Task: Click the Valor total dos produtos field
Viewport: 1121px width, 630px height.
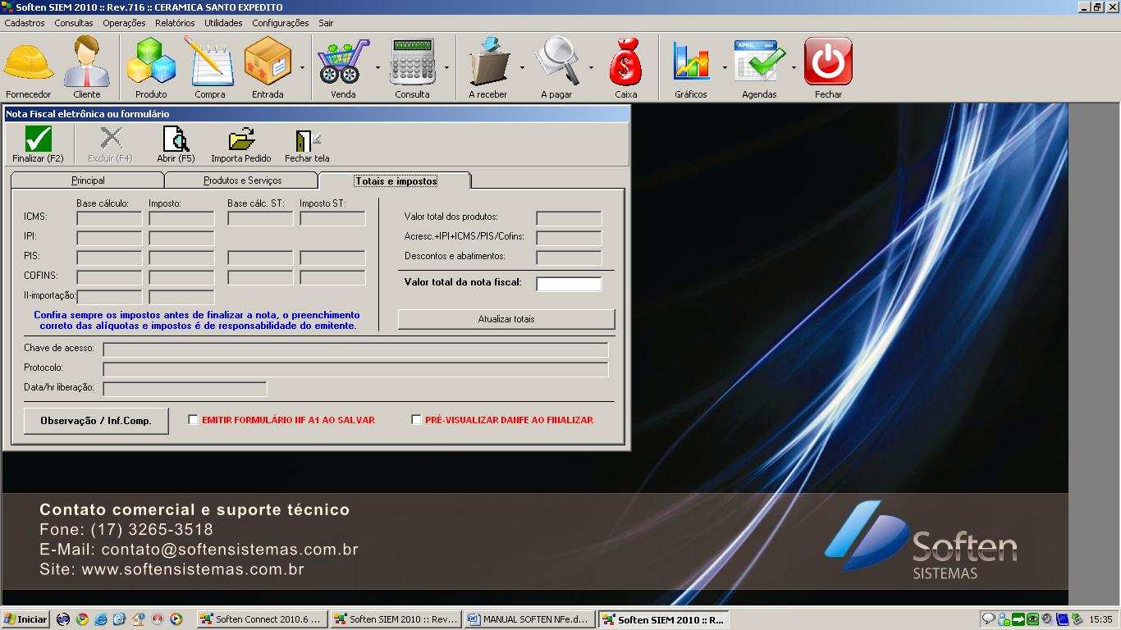Action: 569,218
